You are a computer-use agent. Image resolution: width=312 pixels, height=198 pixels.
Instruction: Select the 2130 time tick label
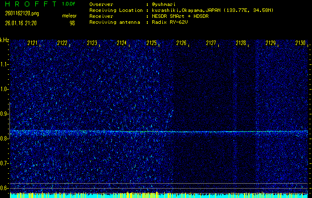point(300,44)
